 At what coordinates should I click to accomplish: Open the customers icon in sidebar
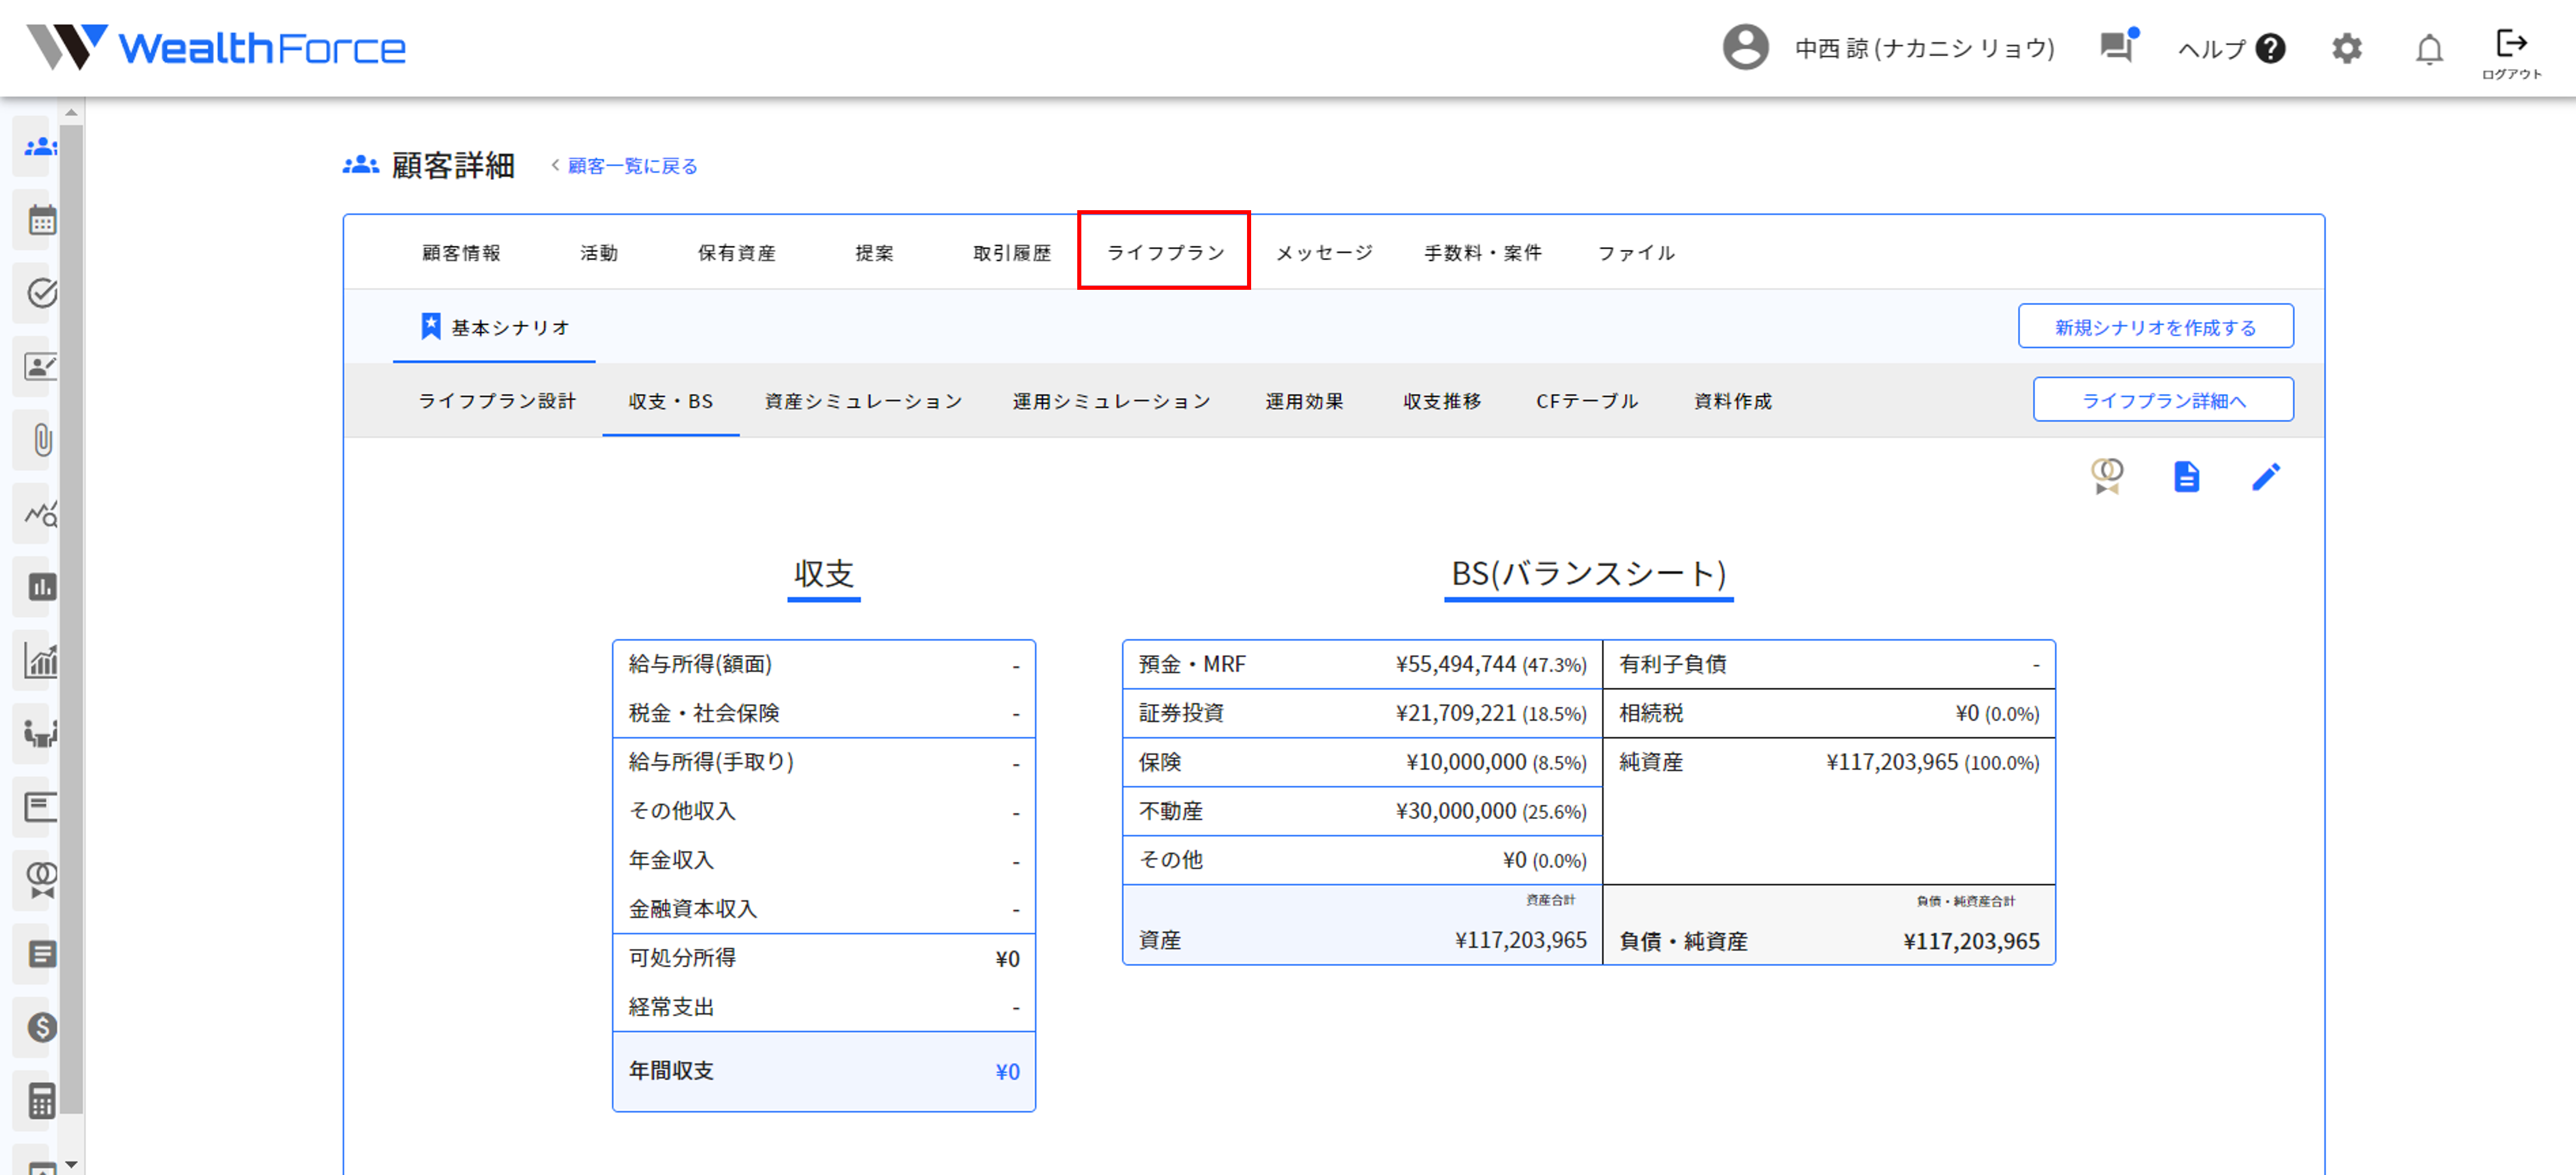pyautogui.click(x=41, y=147)
